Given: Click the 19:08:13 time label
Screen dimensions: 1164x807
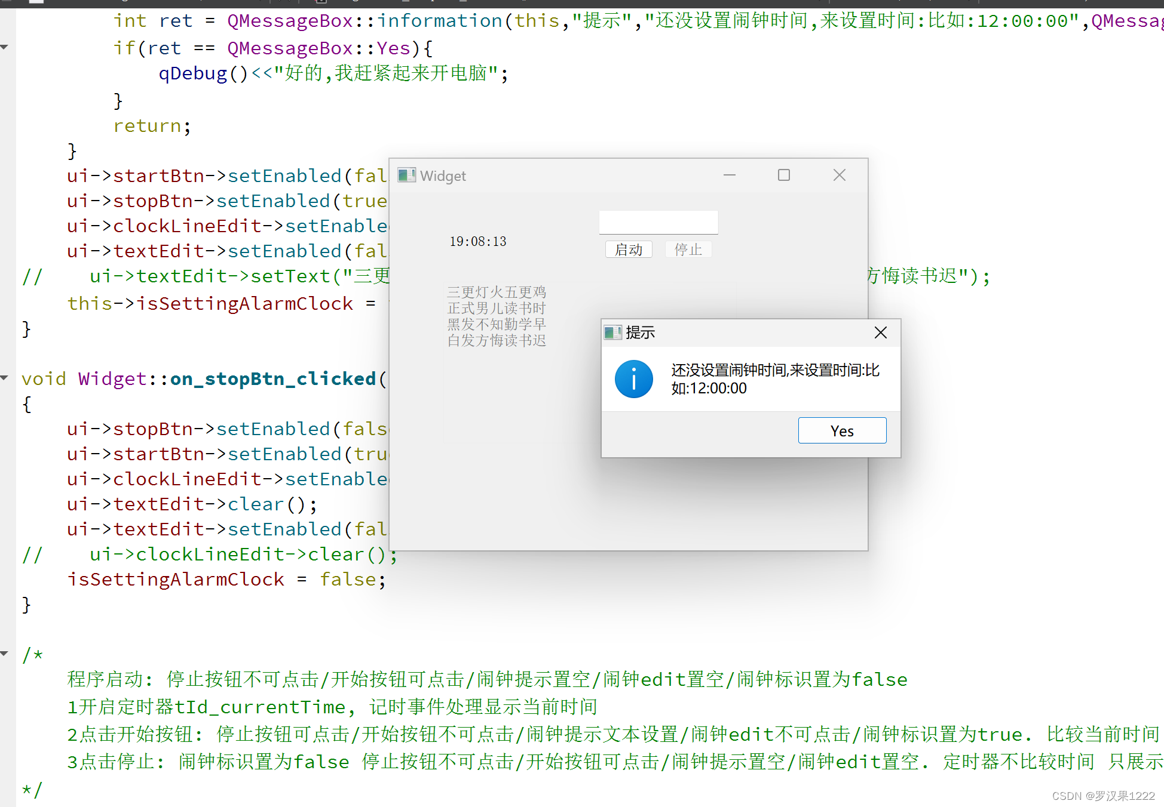Looking at the screenshot, I should (477, 242).
